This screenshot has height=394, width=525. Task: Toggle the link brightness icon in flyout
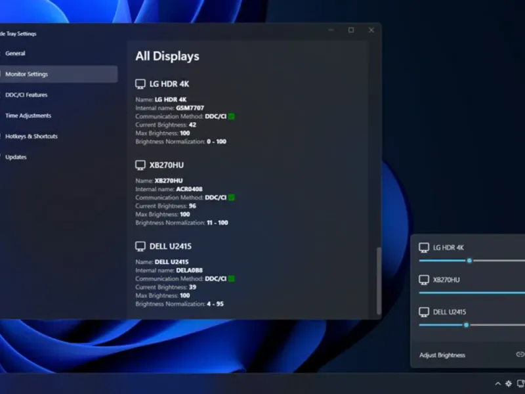click(520, 354)
